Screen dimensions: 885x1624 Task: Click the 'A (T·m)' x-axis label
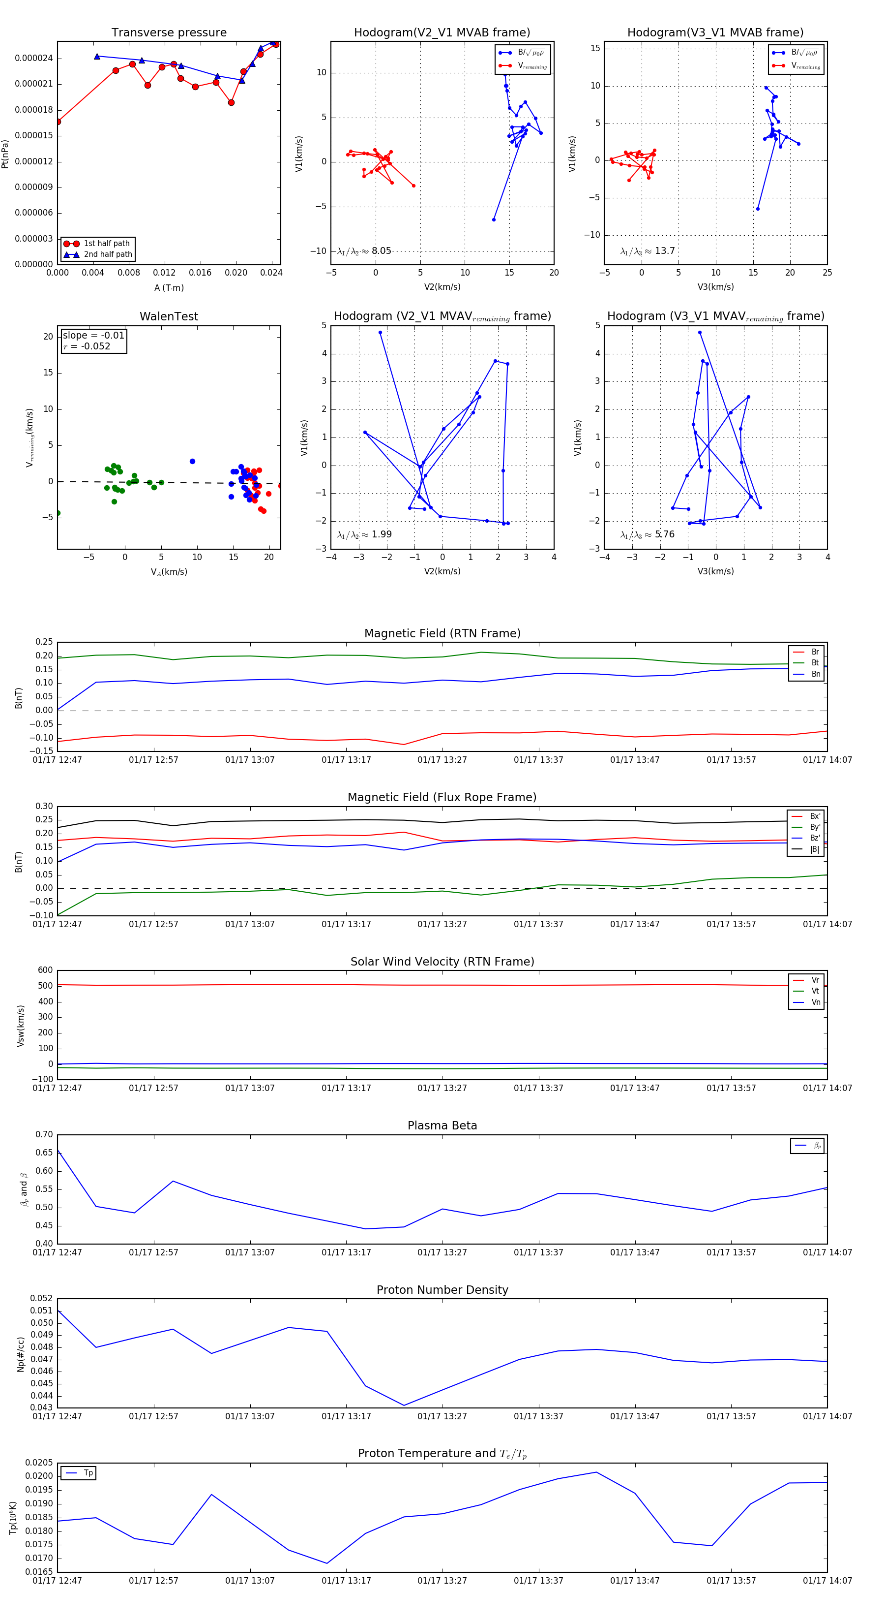169,288
